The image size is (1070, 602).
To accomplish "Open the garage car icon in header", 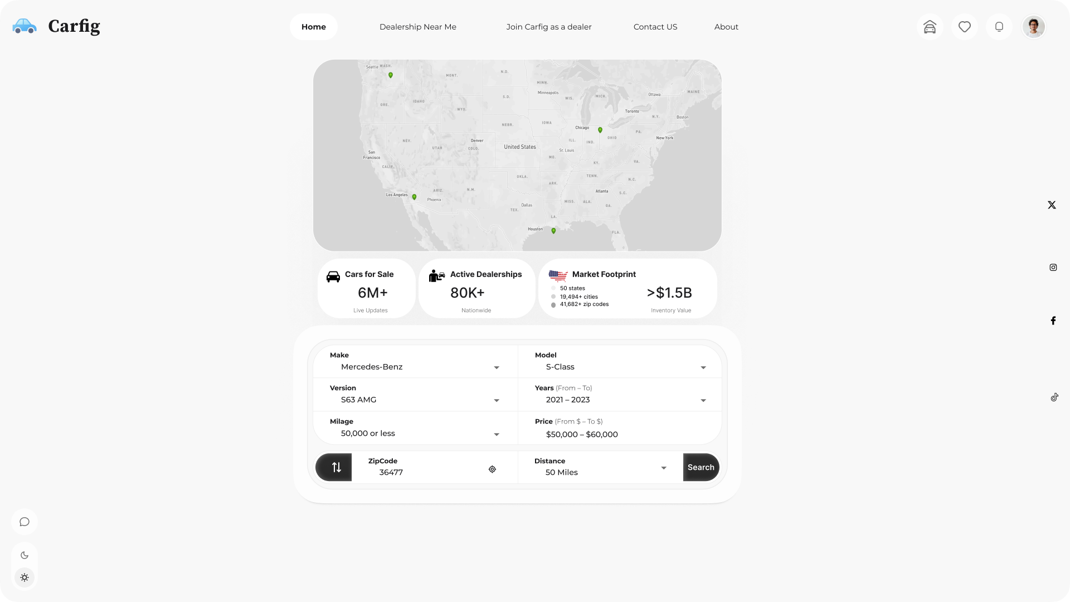I will click(930, 27).
